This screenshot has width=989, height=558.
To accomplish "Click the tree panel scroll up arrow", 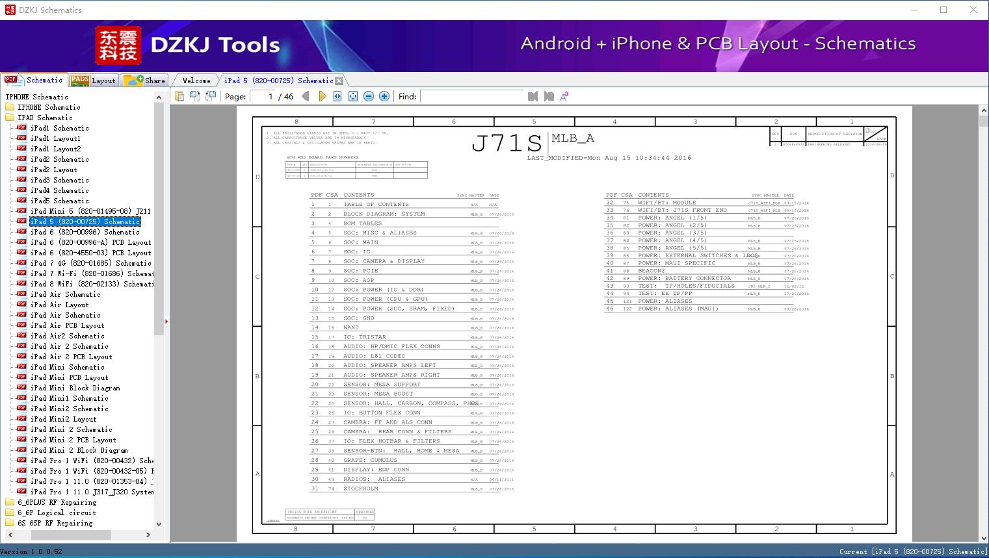I will 159,97.
